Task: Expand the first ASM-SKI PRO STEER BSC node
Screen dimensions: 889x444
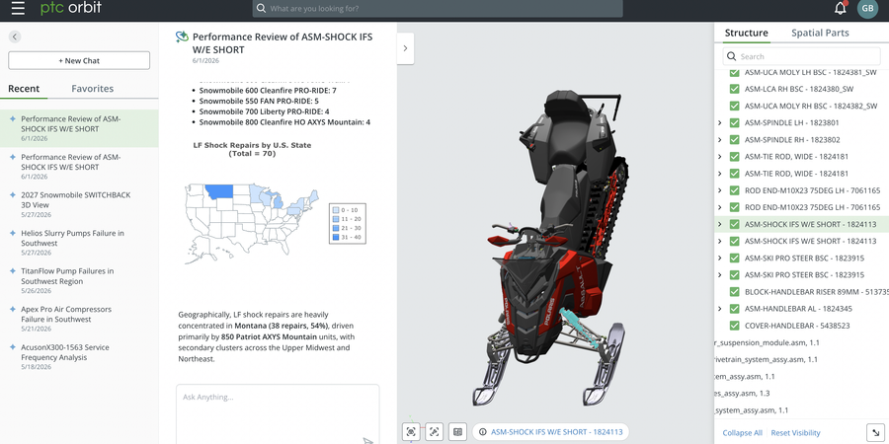Action: click(x=719, y=258)
